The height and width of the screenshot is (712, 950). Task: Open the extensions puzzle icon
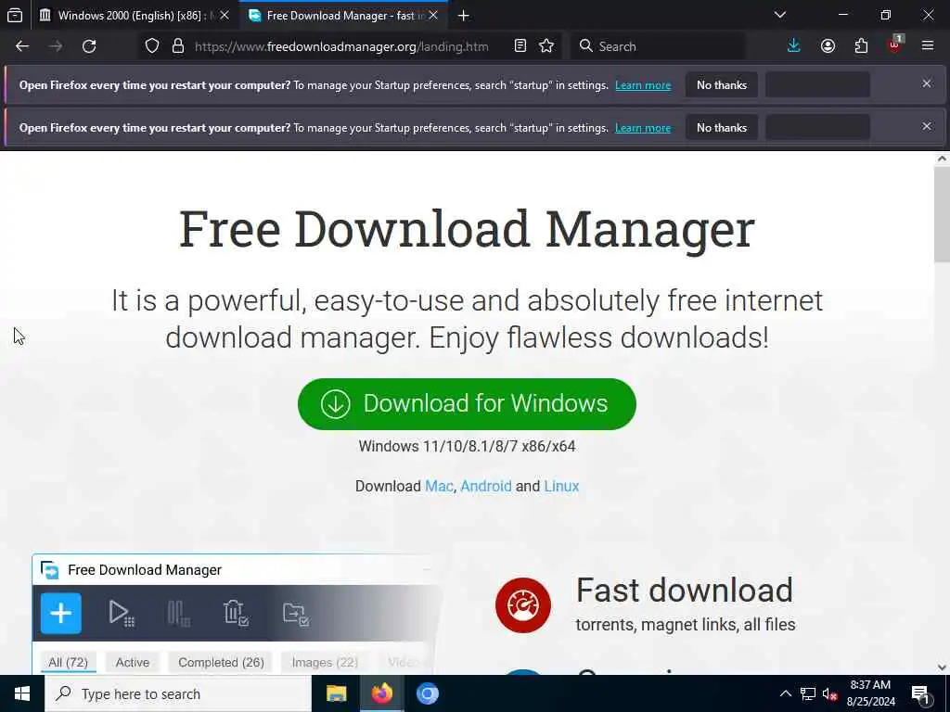[861, 46]
